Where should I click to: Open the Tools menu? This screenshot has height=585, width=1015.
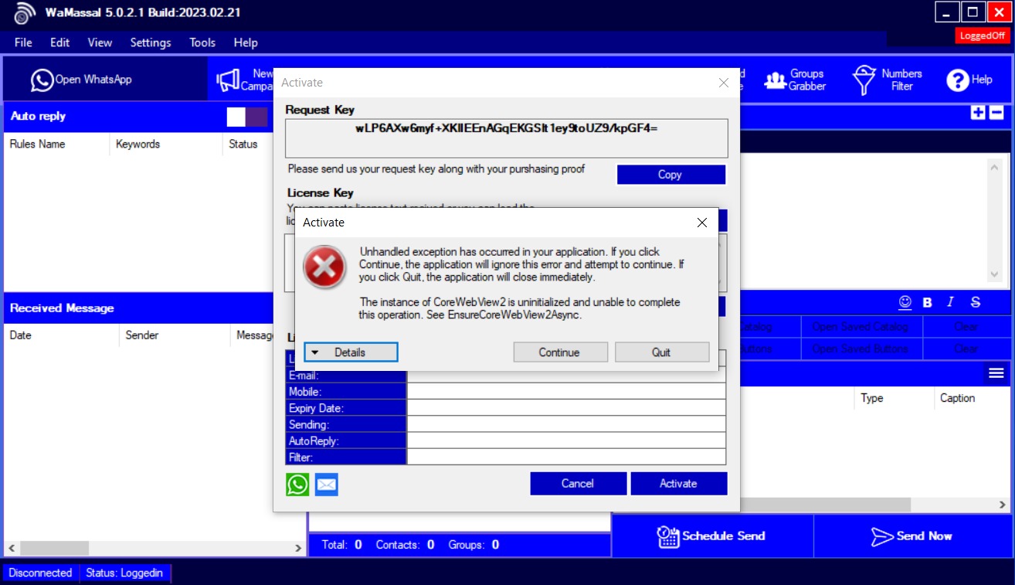click(202, 43)
